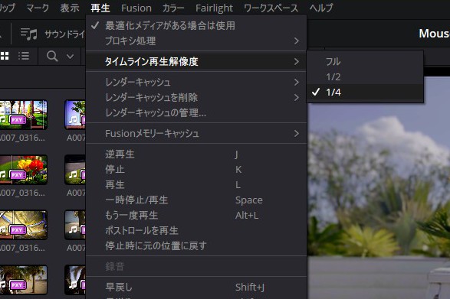The width and height of the screenshot is (450, 299).
Task: Choose もう一度再生 entry
Action: coord(196,215)
